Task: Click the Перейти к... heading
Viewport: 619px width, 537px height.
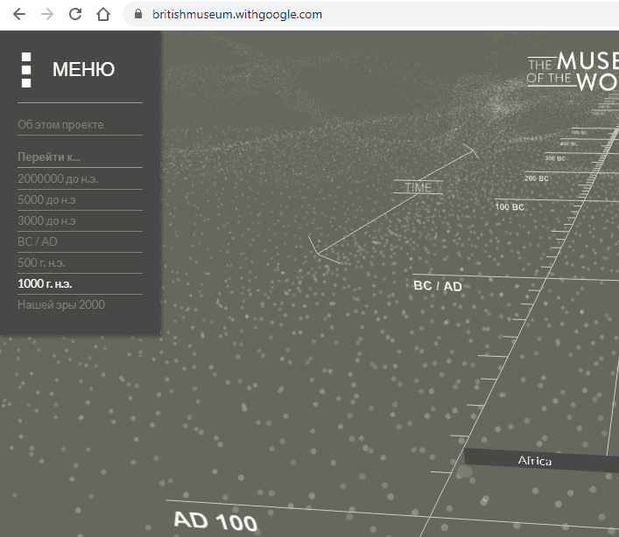Action: click(x=49, y=157)
